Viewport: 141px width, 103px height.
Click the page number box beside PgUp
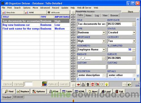[x=29, y=84]
